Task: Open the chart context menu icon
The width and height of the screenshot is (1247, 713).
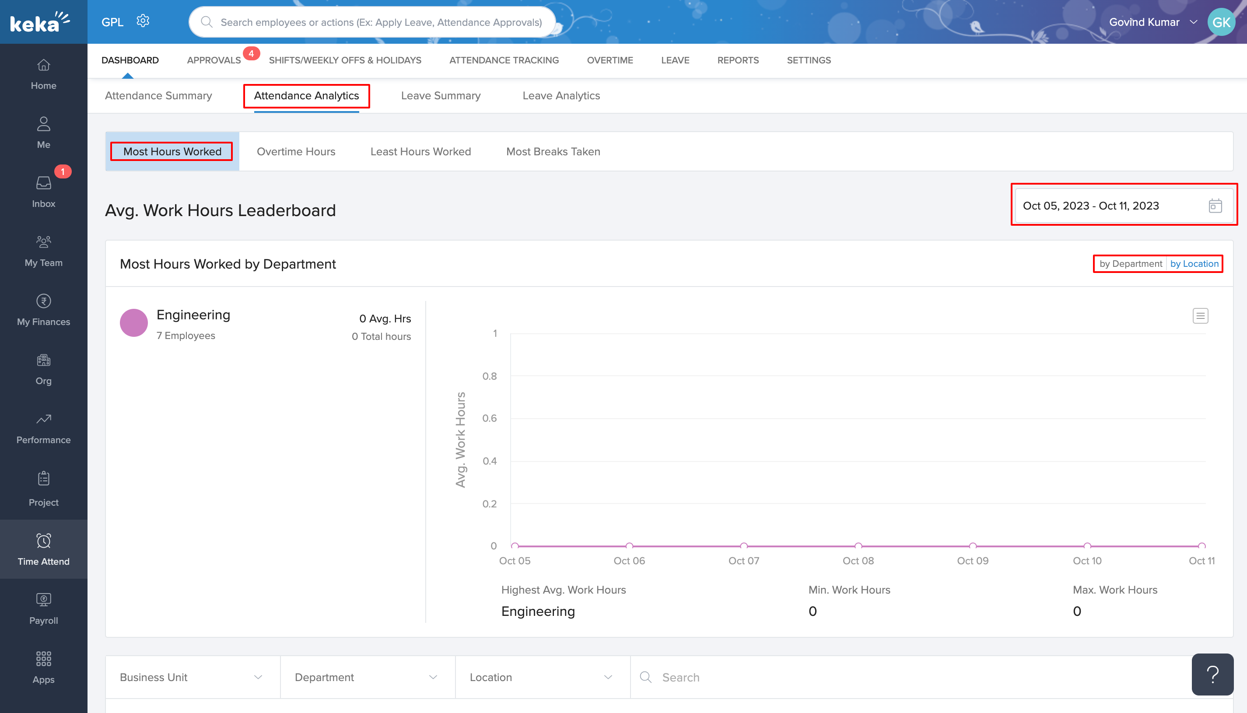Action: click(1200, 316)
